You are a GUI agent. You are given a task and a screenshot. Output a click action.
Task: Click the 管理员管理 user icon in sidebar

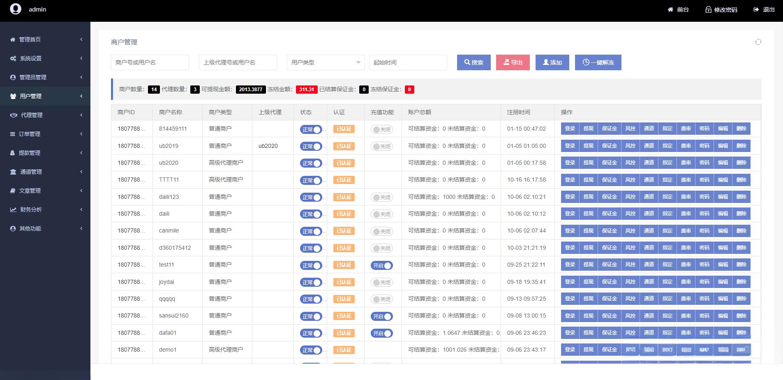coord(13,77)
